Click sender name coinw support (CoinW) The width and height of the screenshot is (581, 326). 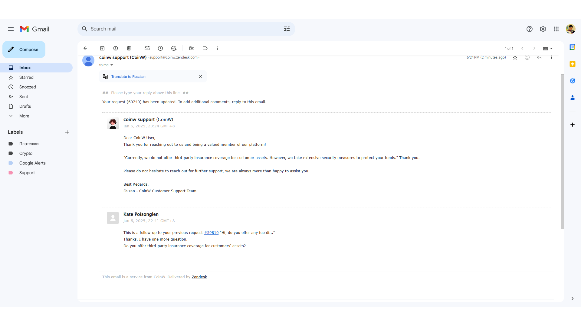(x=123, y=57)
